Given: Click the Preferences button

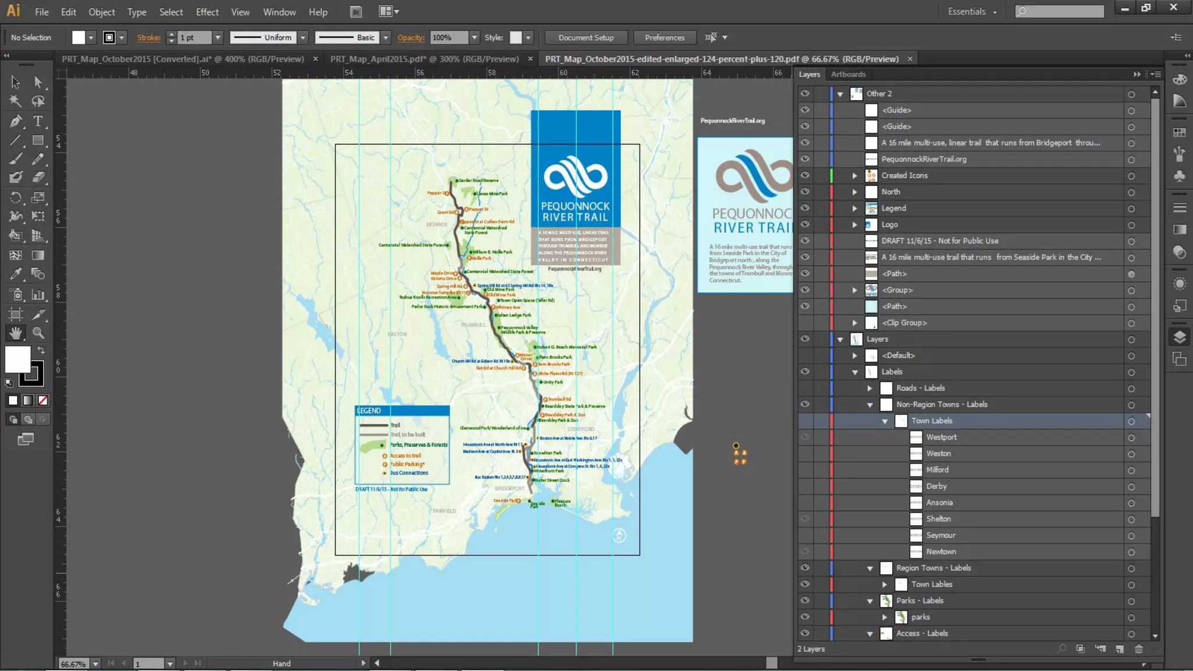Looking at the screenshot, I should click(x=664, y=37).
